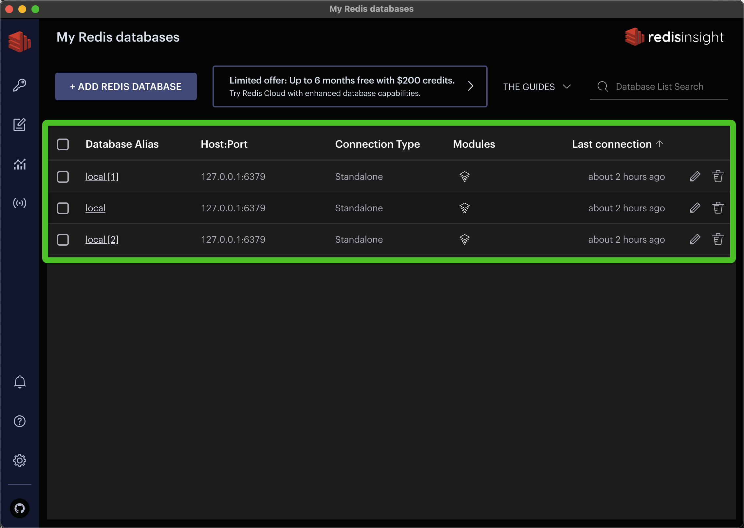Click the redisinsight logo at top right
Screen dimensions: 744x528
click(x=674, y=37)
